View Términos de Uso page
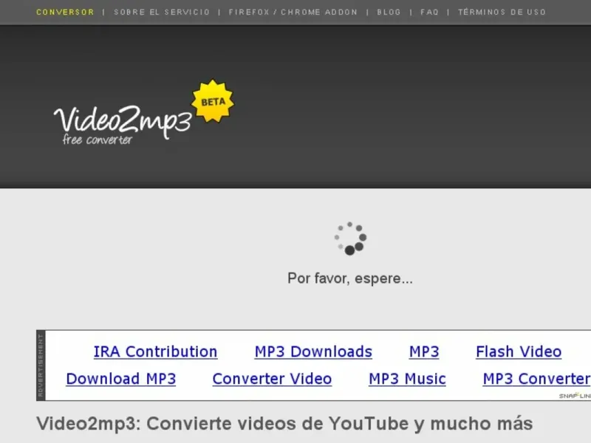The width and height of the screenshot is (591, 443). coord(502,12)
